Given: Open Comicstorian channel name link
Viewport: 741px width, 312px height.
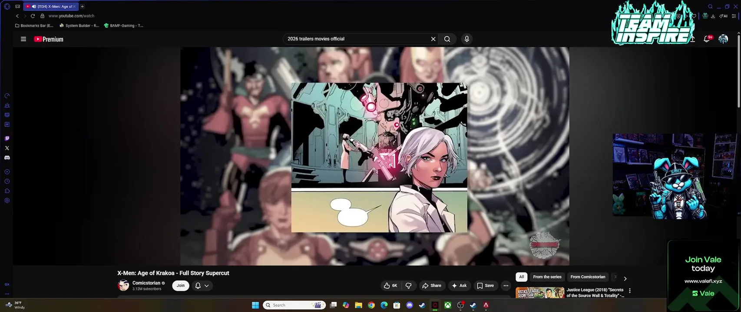Looking at the screenshot, I should pyautogui.click(x=146, y=283).
